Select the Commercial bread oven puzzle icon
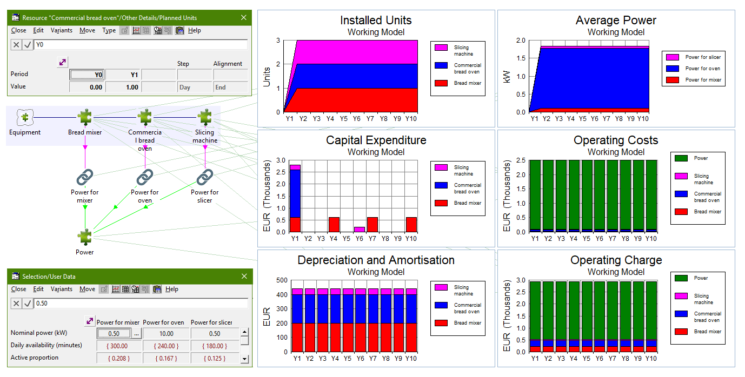 click(x=145, y=117)
